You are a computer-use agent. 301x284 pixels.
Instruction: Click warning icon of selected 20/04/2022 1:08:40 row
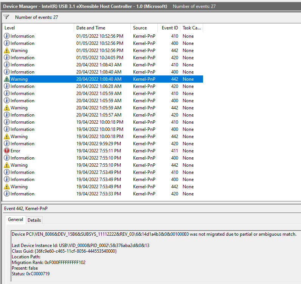tap(7, 79)
